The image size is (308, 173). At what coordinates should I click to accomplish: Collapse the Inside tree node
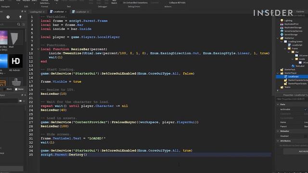(293, 59)
